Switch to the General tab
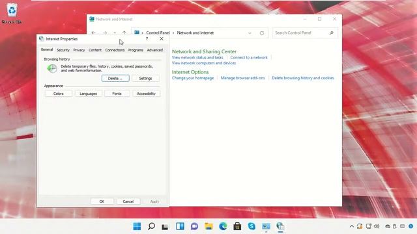417x234 pixels. [x=47, y=49]
